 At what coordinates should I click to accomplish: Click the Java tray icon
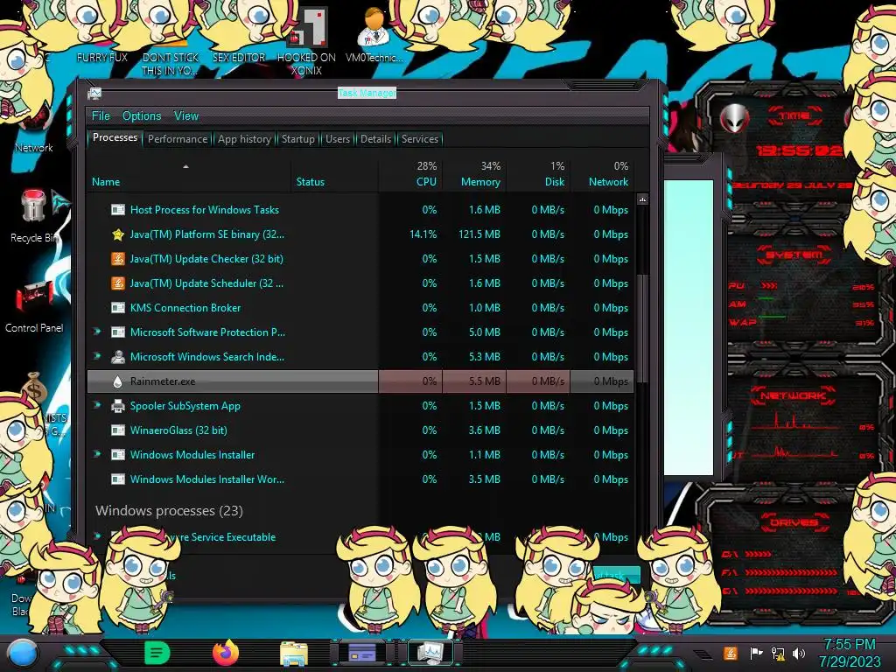pos(731,653)
